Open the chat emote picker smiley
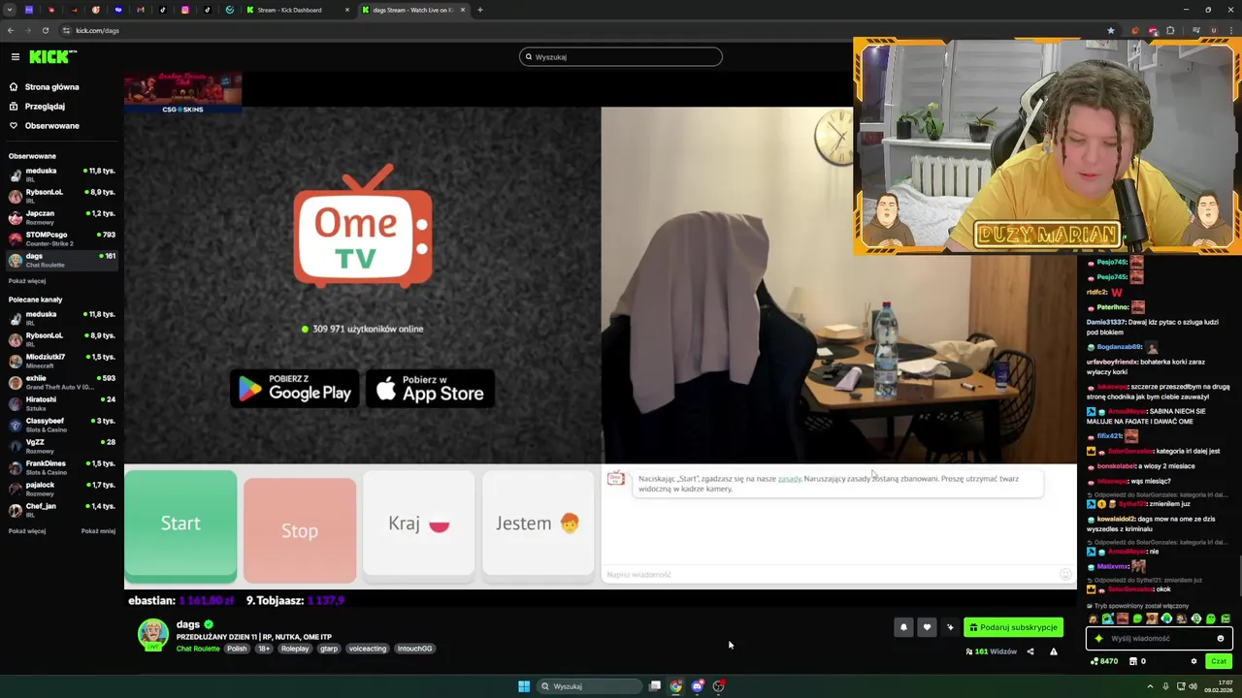 (x=1221, y=639)
